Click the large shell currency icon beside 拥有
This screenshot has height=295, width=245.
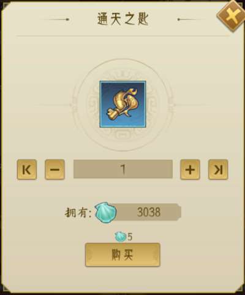click(106, 212)
